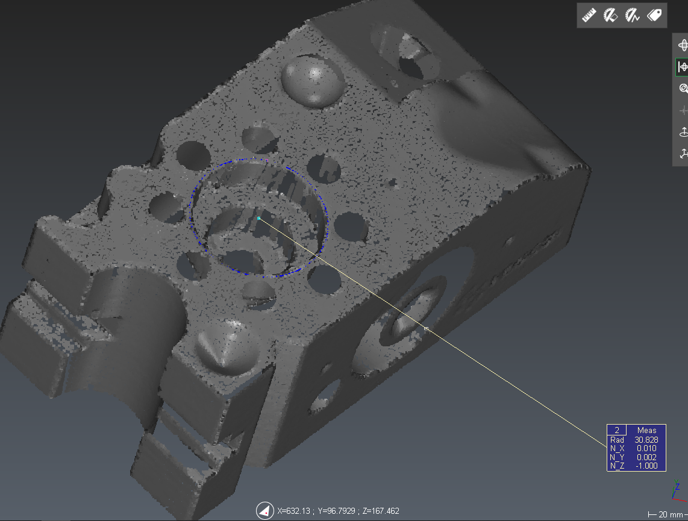Click the tag label tool icon

point(654,15)
